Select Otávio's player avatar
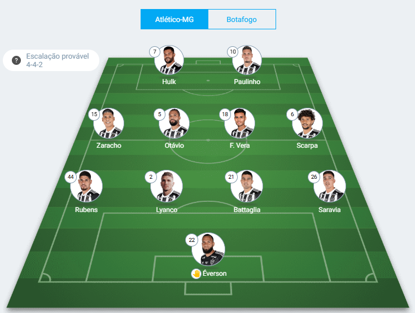The height and width of the screenshot is (313, 415). click(x=174, y=123)
